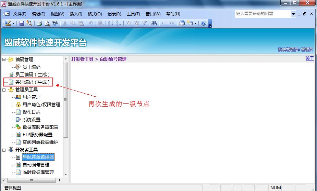Click the Print icon
The image size is (317, 191).
coord(39,23)
